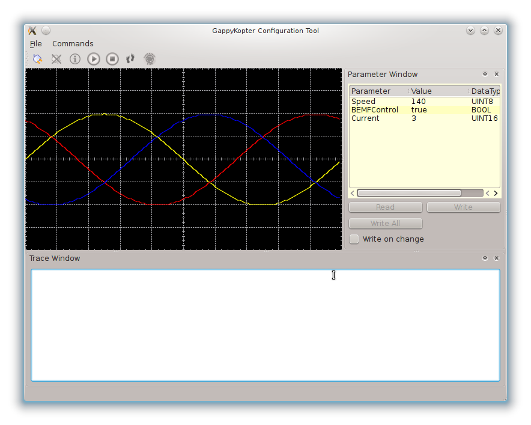Close the Parameter Window panel
The width and height of the screenshot is (531, 425).
click(496, 74)
